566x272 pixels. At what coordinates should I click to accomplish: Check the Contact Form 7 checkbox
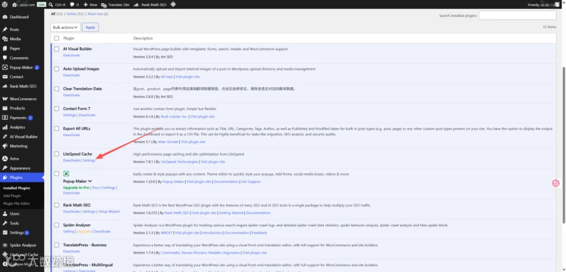point(57,109)
